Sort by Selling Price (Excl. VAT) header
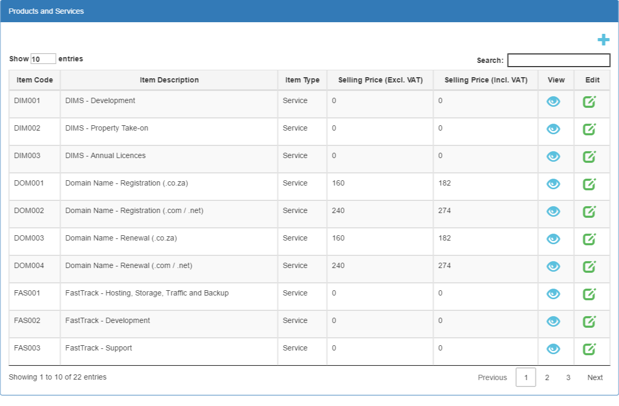The width and height of the screenshot is (619, 406). point(380,80)
